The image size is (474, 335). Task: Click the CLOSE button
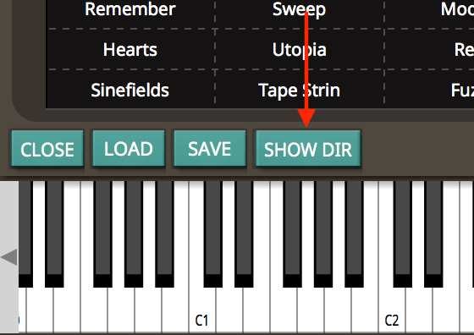click(x=47, y=149)
